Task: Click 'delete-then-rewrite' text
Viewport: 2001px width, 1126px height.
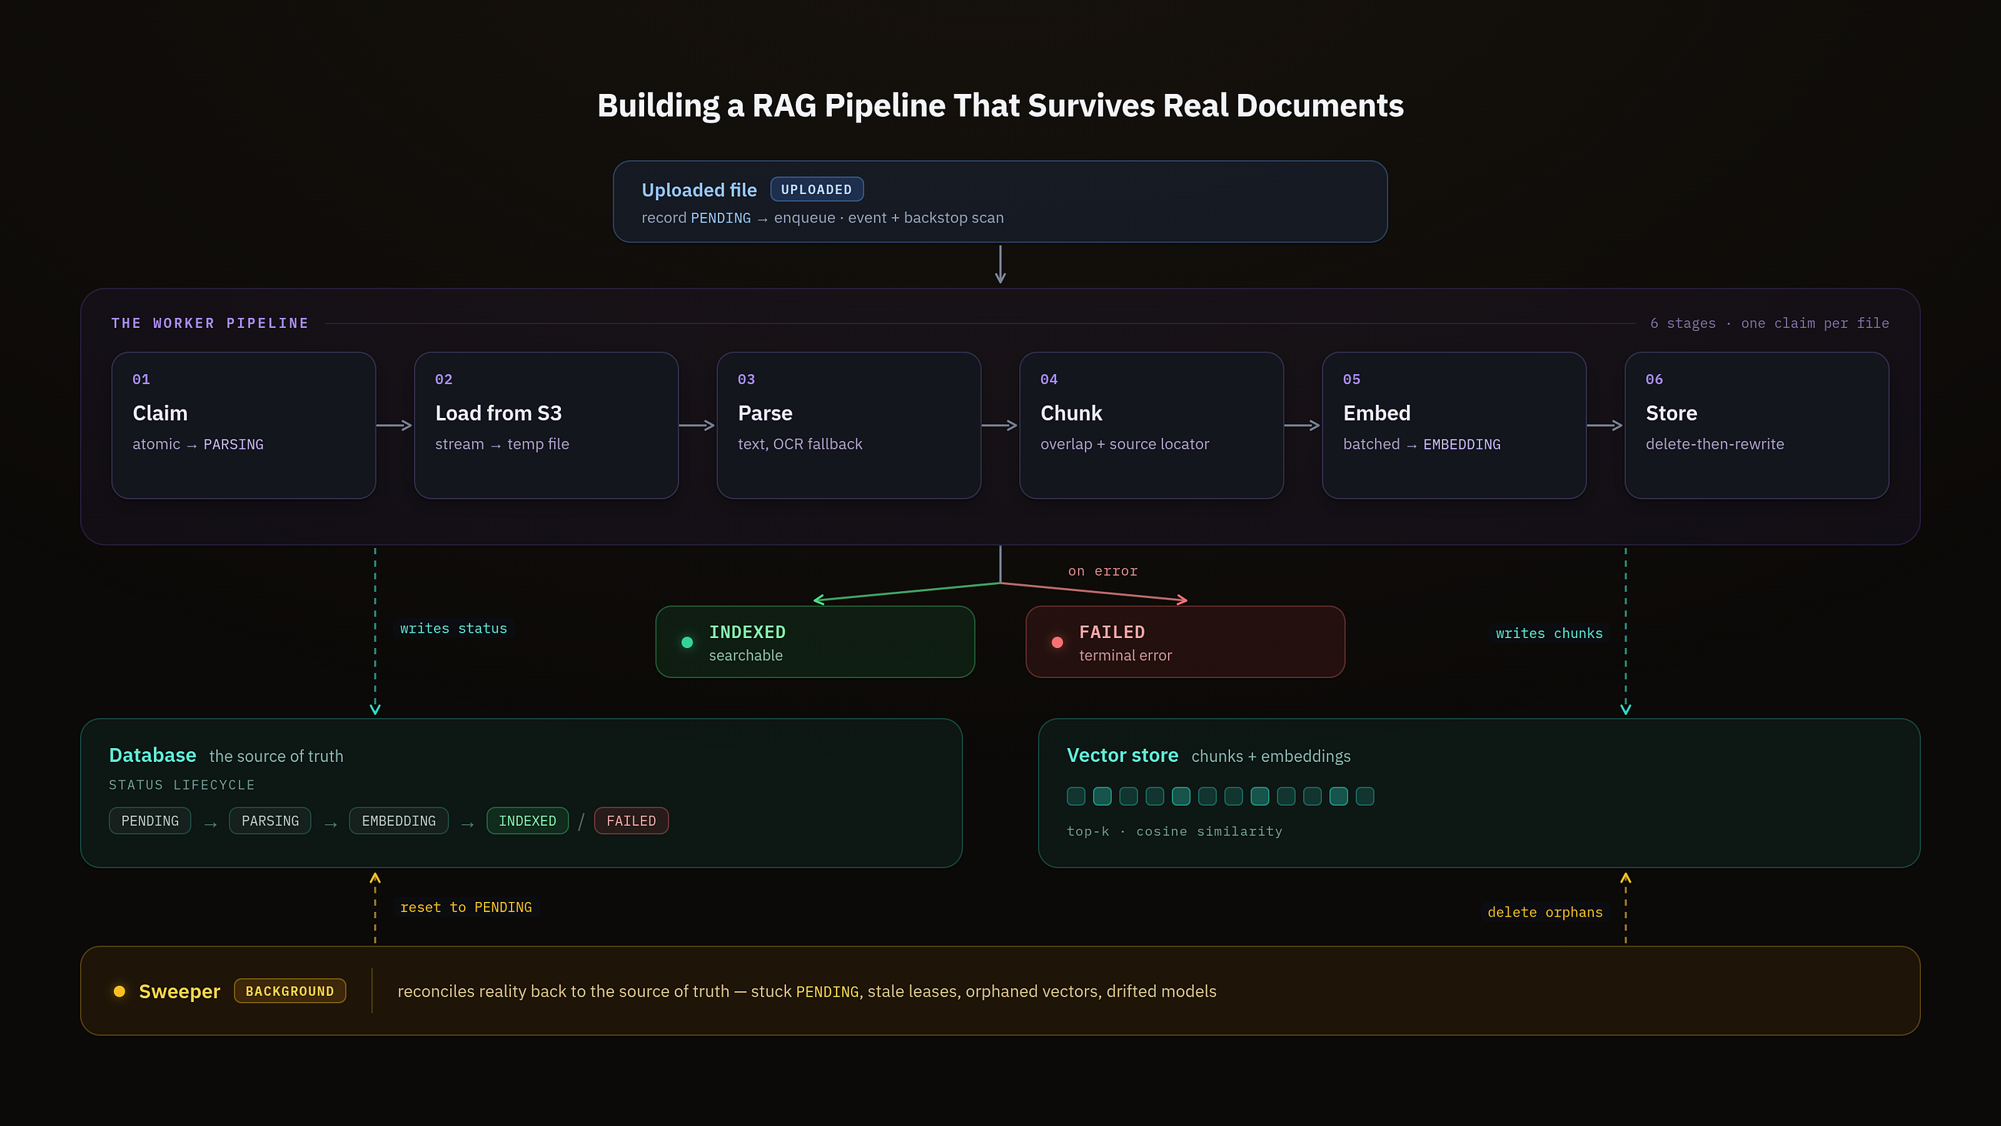Action: pyautogui.click(x=1715, y=445)
